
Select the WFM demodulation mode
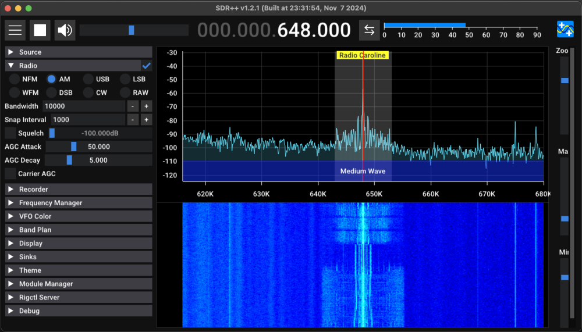14,92
